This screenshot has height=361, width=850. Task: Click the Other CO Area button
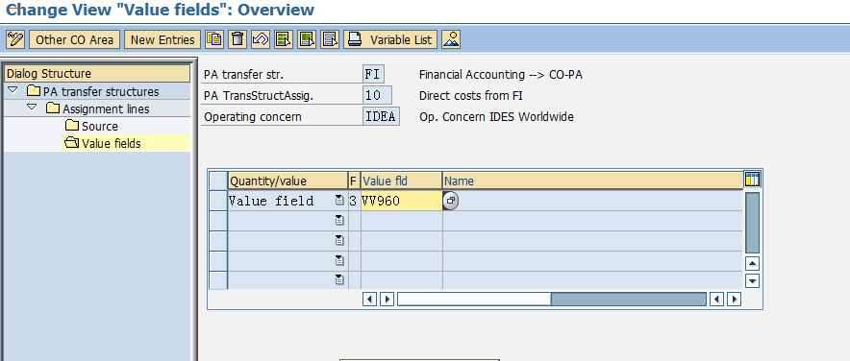tap(74, 39)
